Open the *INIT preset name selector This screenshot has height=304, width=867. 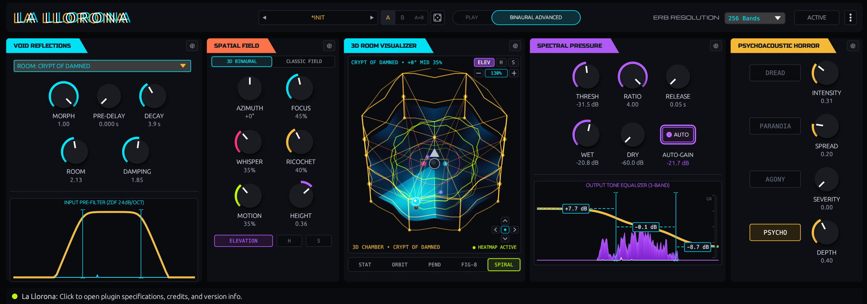click(x=318, y=18)
